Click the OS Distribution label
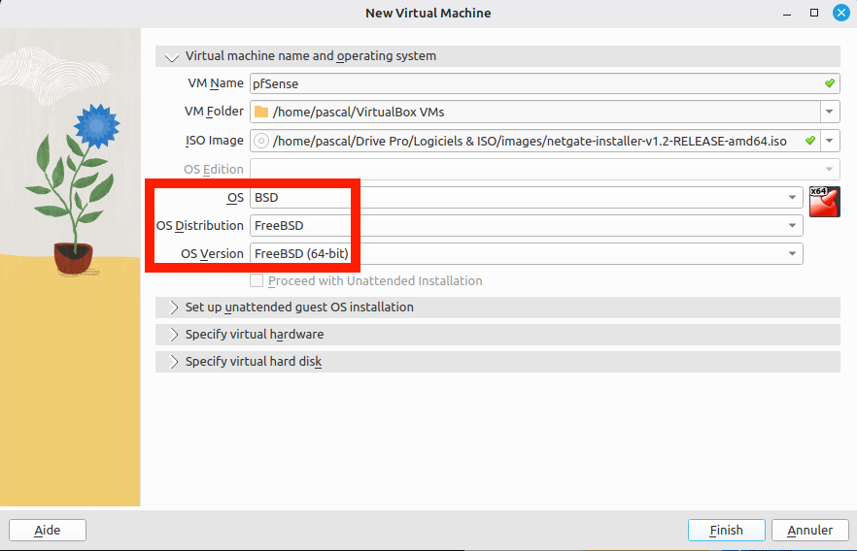Screen dimensions: 857x551 coord(200,226)
